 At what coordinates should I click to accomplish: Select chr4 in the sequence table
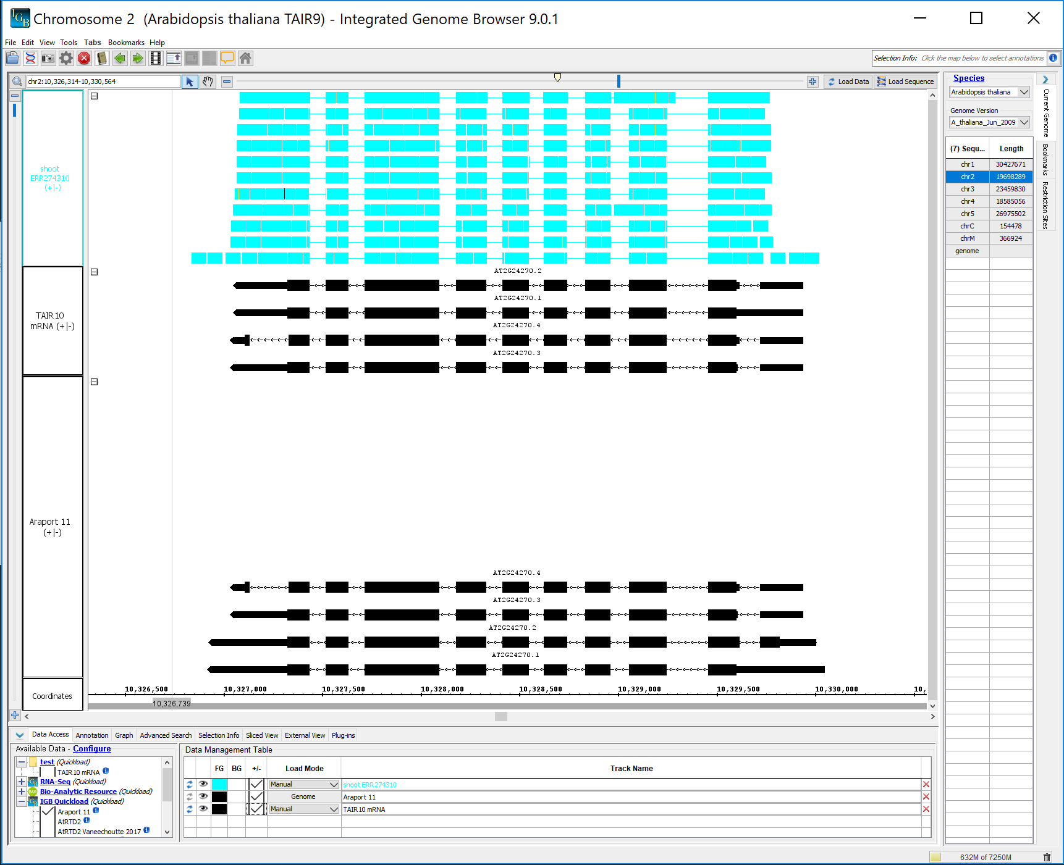(967, 201)
